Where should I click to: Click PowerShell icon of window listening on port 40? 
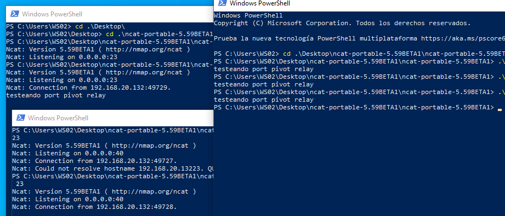pyautogui.click(x=21, y=118)
